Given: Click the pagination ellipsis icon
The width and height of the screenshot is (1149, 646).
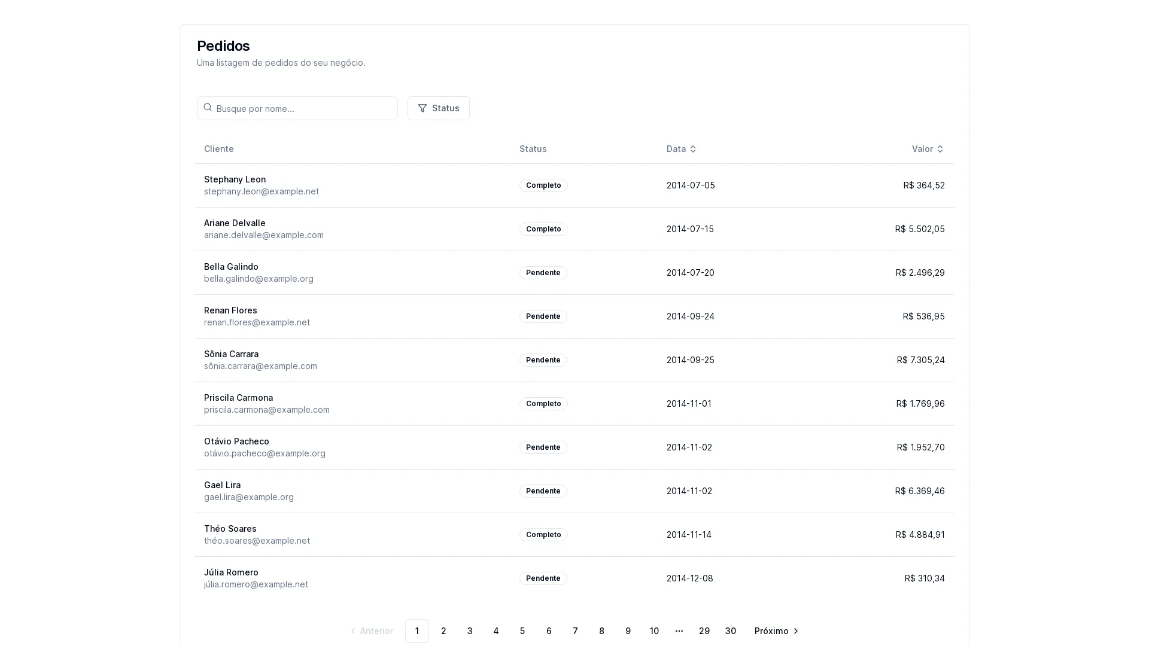Looking at the screenshot, I should (x=679, y=630).
